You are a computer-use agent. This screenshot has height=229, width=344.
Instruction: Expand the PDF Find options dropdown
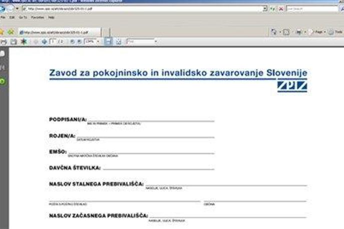point(156,41)
